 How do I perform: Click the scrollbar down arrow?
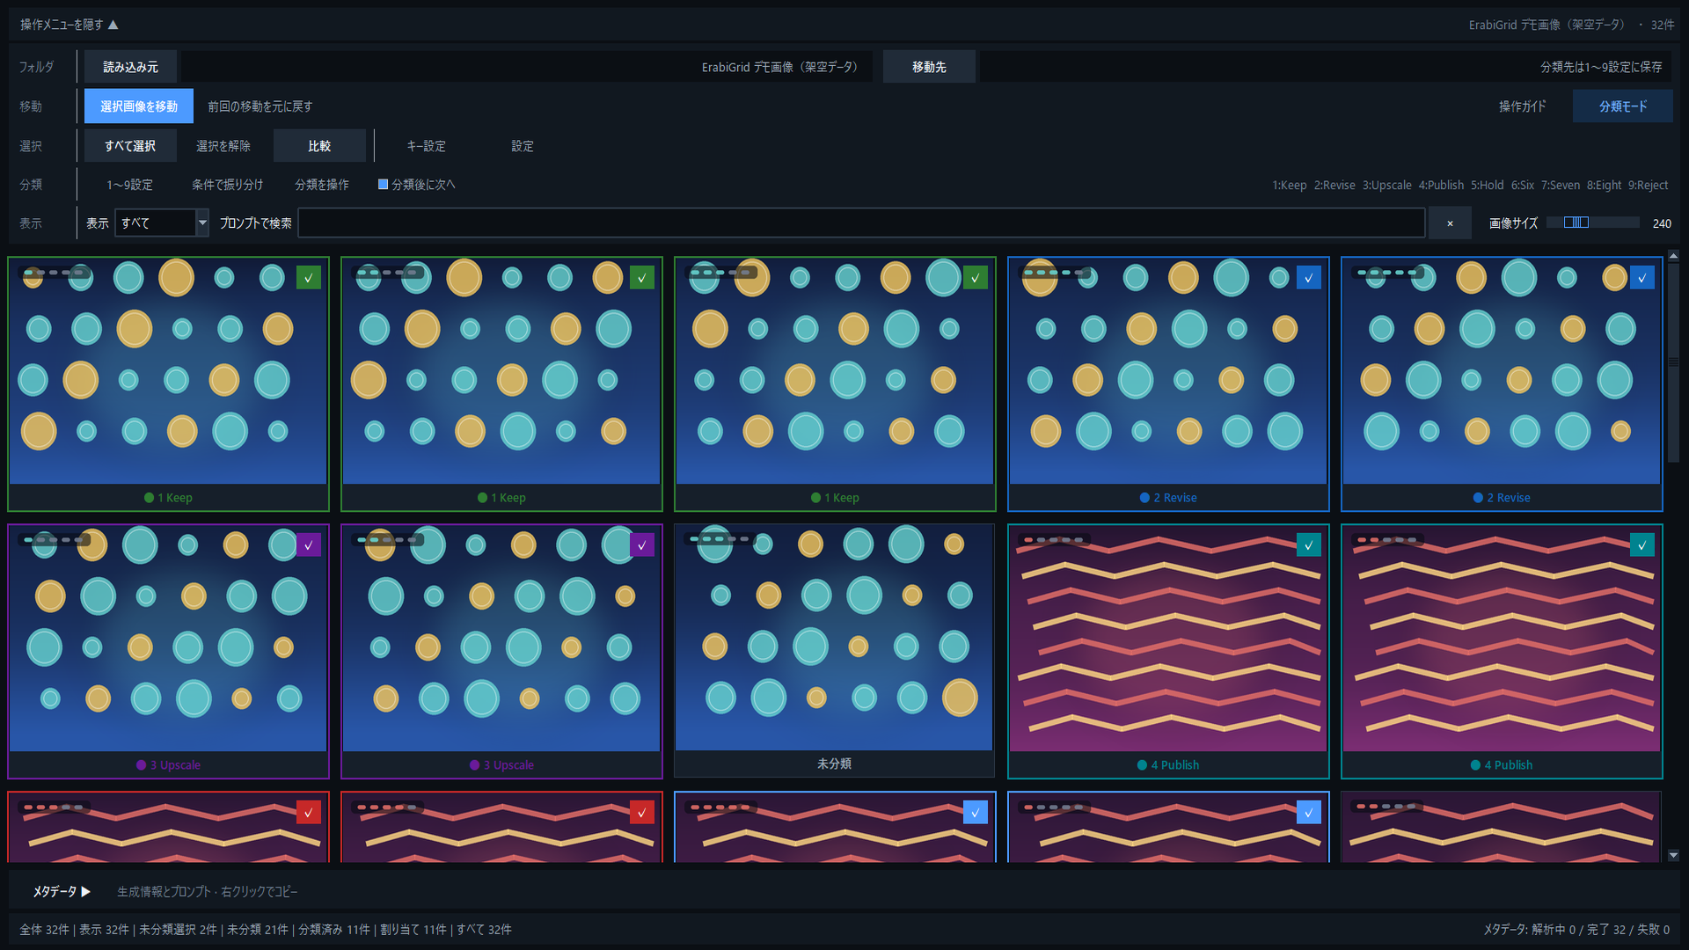[1673, 855]
